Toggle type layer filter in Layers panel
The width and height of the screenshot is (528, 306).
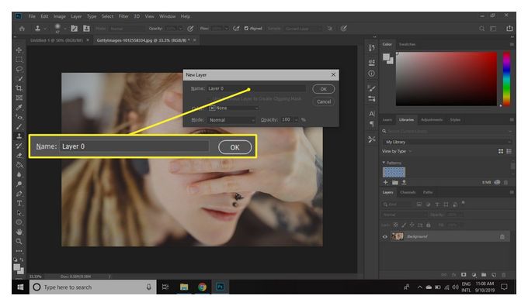(x=437, y=205)
